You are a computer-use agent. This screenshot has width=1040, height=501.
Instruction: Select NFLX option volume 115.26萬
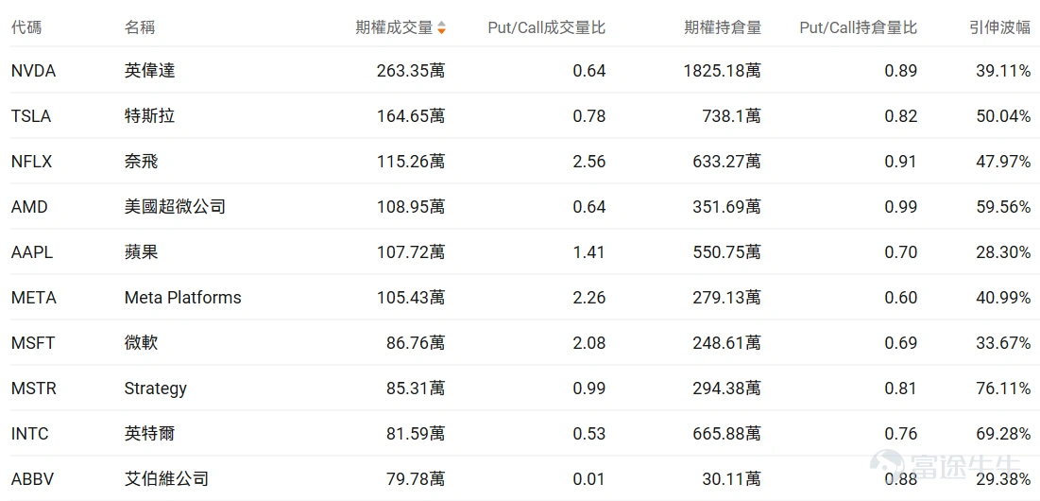tap(411, 162)
